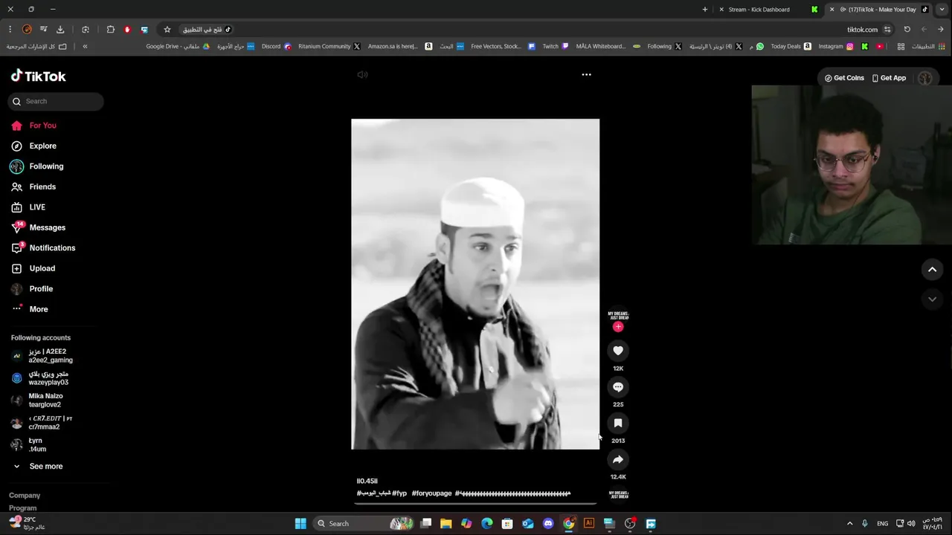Click the Get App button

(x=889, y=78)
